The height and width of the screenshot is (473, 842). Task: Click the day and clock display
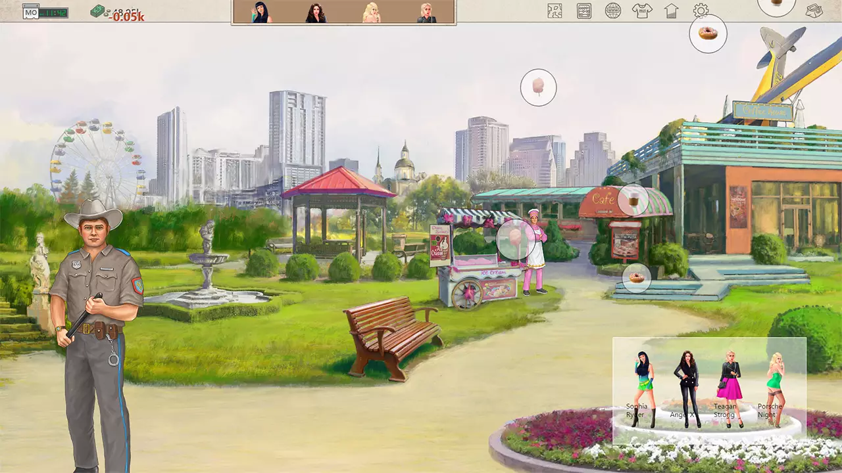coord(45,12)
